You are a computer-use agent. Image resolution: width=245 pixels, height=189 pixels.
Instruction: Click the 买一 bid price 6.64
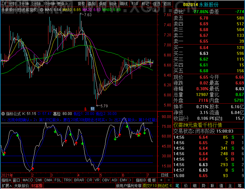pyautogui.click(x=204, y=48)
